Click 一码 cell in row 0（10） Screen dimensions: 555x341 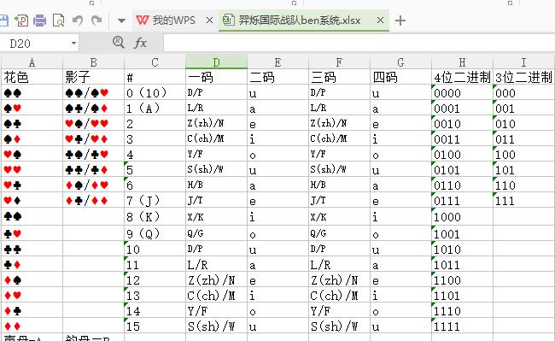pyautogui.click(x=216, y=92)
